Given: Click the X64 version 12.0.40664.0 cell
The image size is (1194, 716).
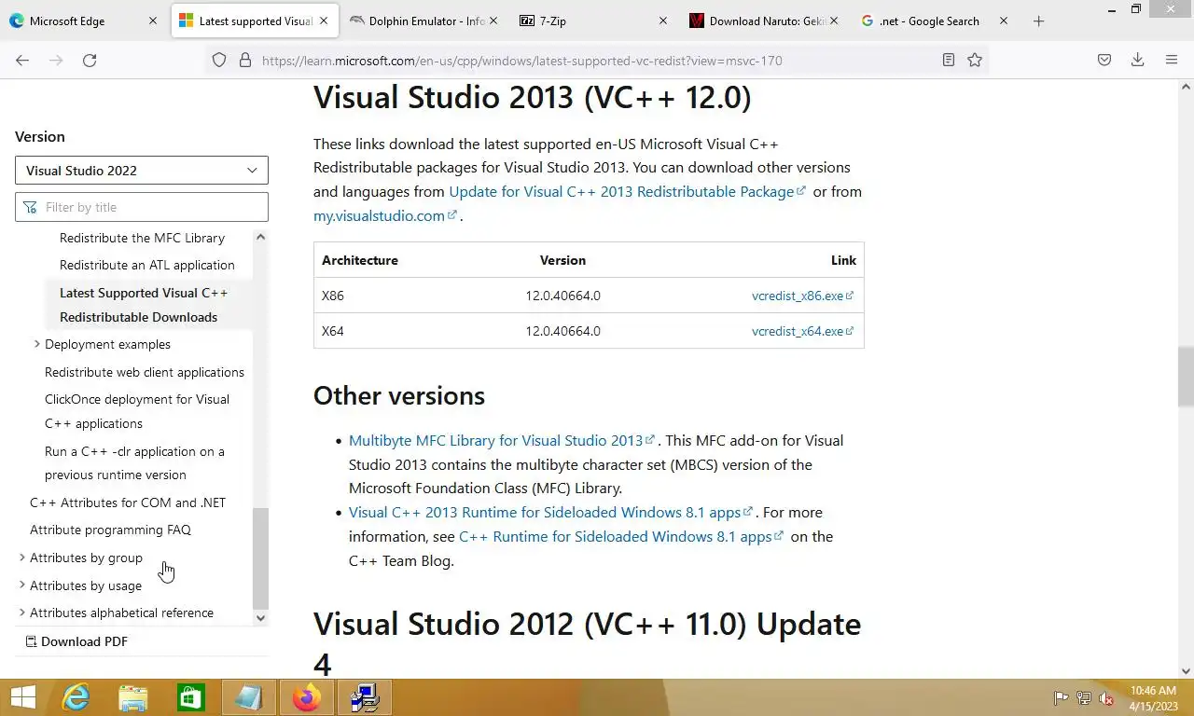Looking at the screenshot, I should 562,331.
